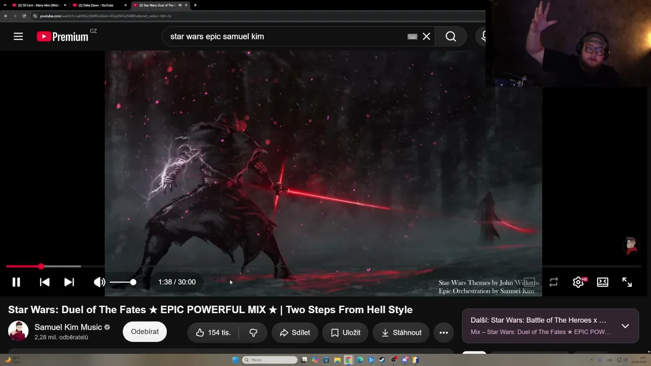Click the 2,28 mil. odběratelů subscriber count

coord(61,338)
